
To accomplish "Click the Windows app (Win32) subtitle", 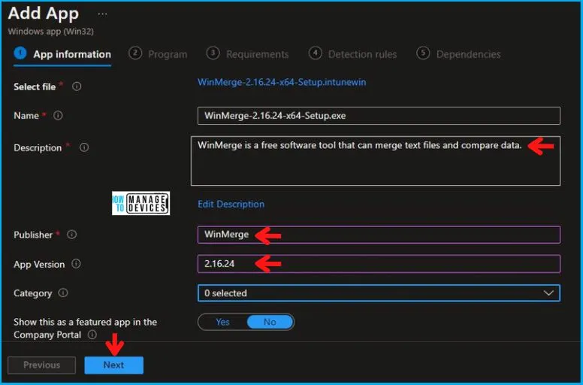I will tap(51, 32).
